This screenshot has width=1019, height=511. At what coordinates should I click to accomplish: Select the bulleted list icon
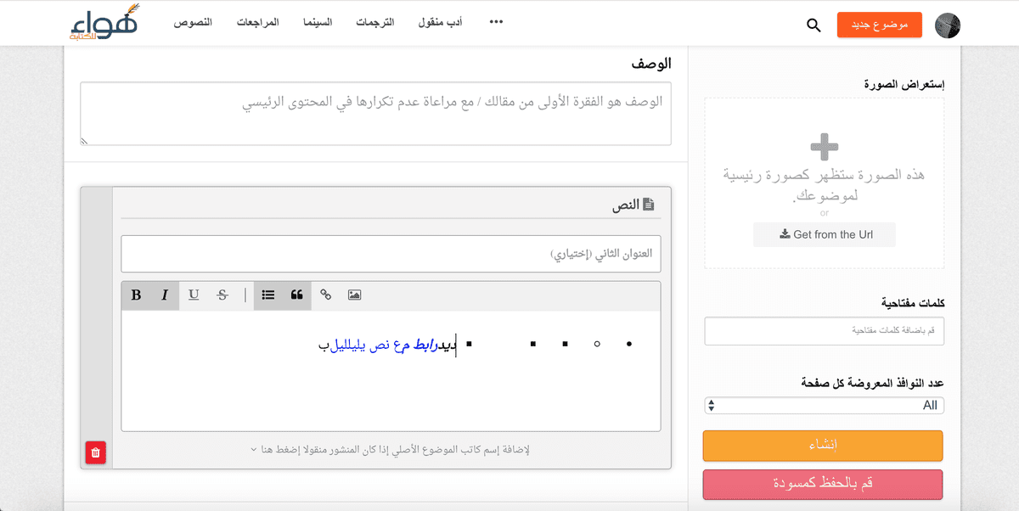(x=268, y=295)
